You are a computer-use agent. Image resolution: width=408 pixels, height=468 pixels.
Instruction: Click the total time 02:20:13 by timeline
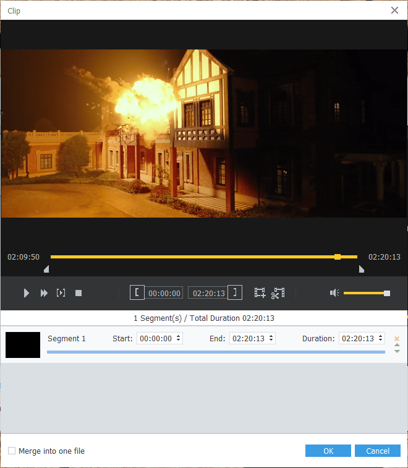tap(384, 257)
